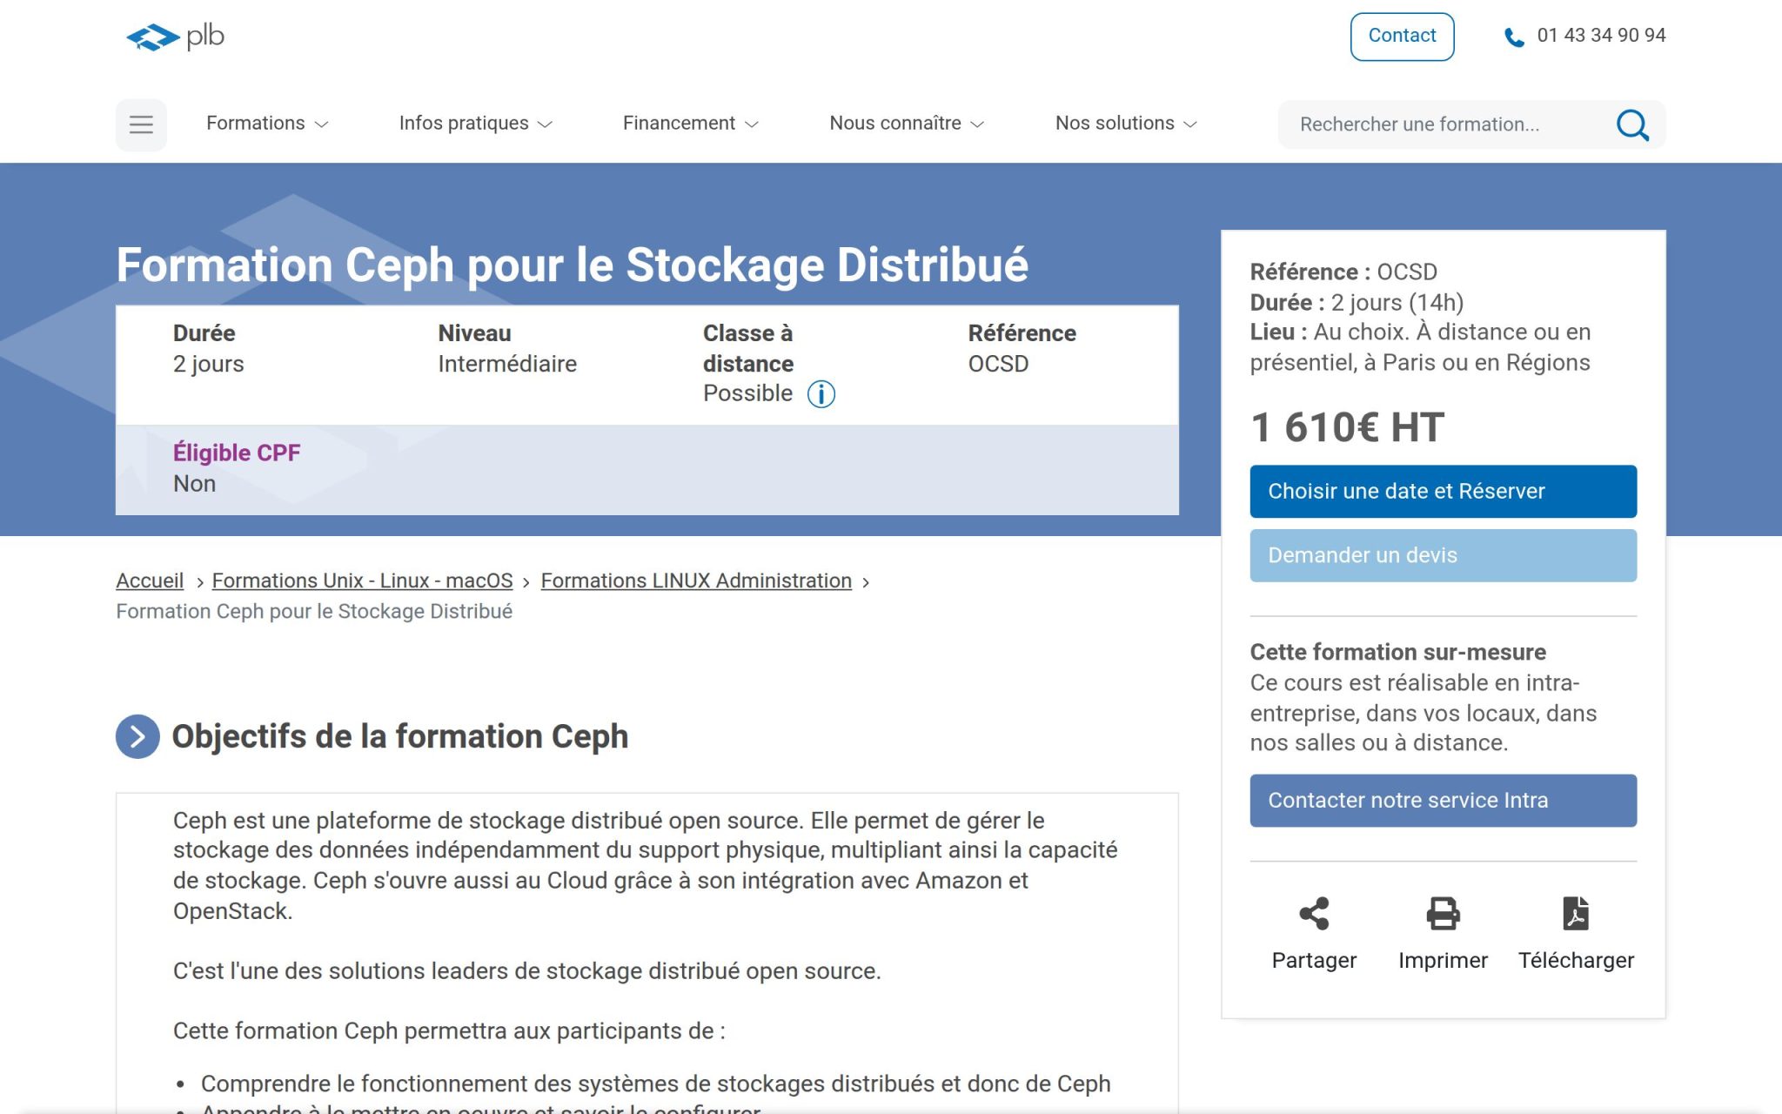The image size is (1782, 1114).
Task: Click current breadcrumb Formation Ceph pour le Stockage Distribué
Action: (x=314, y=612)
